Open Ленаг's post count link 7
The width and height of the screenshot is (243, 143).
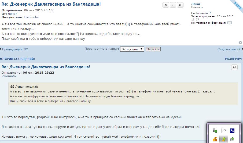tap(210, 13)
